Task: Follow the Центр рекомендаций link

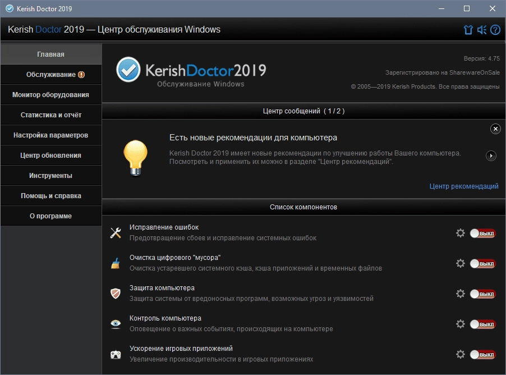Action: (464, 186)
